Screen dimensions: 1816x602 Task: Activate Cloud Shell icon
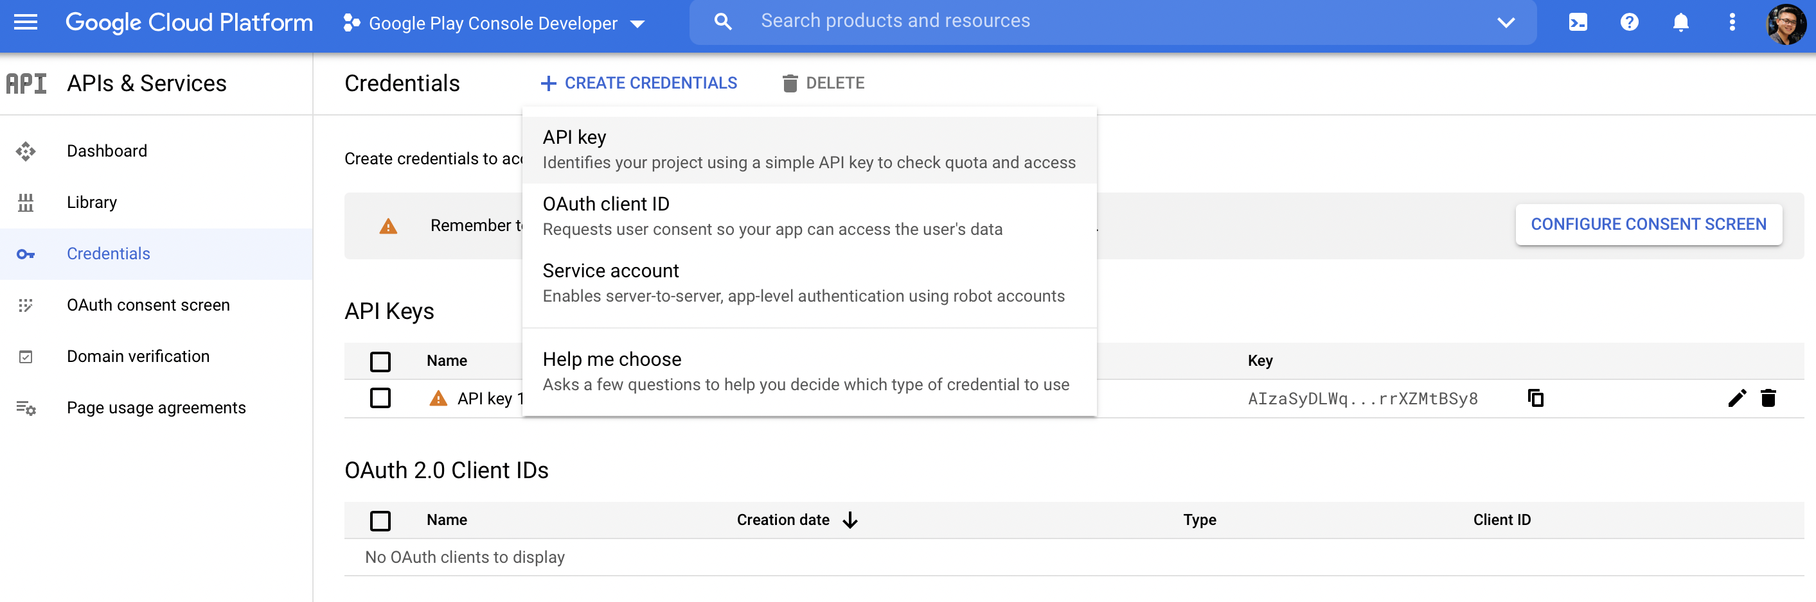coord(1578,22)
